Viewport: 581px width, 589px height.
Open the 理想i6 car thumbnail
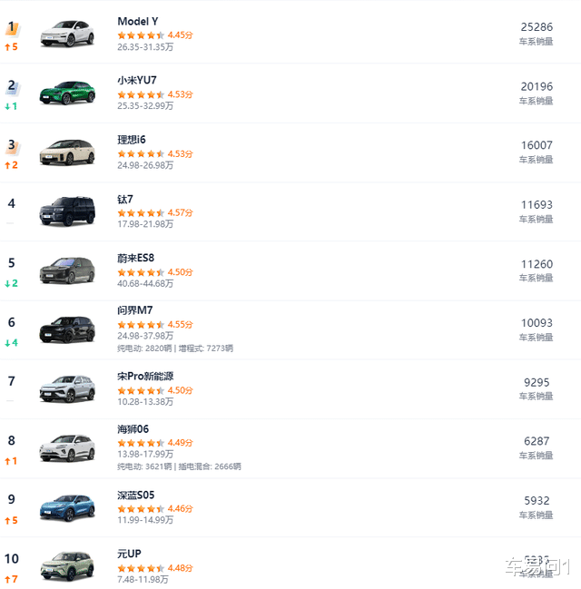point(66,152)
